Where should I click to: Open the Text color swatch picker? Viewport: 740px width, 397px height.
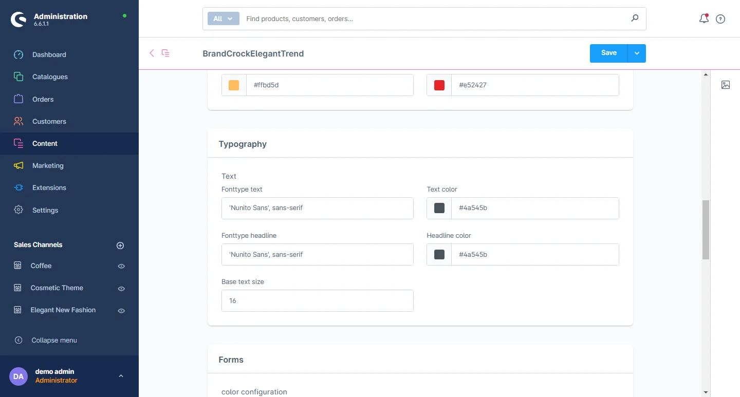pos(439,208)
